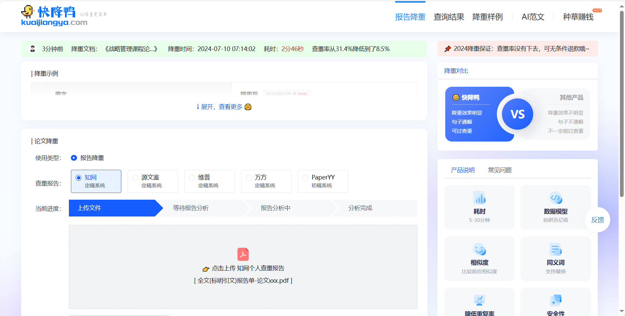The image size is (625, 316).
Task: Open the 查询结果 navigation item
Action: [449, 17]
